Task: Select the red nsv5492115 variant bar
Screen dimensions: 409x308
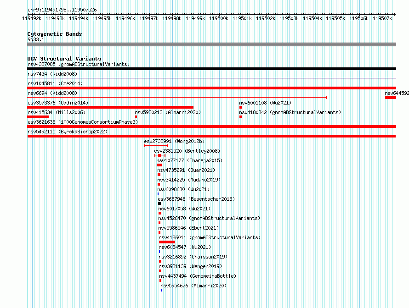Action: click(211, 136)
